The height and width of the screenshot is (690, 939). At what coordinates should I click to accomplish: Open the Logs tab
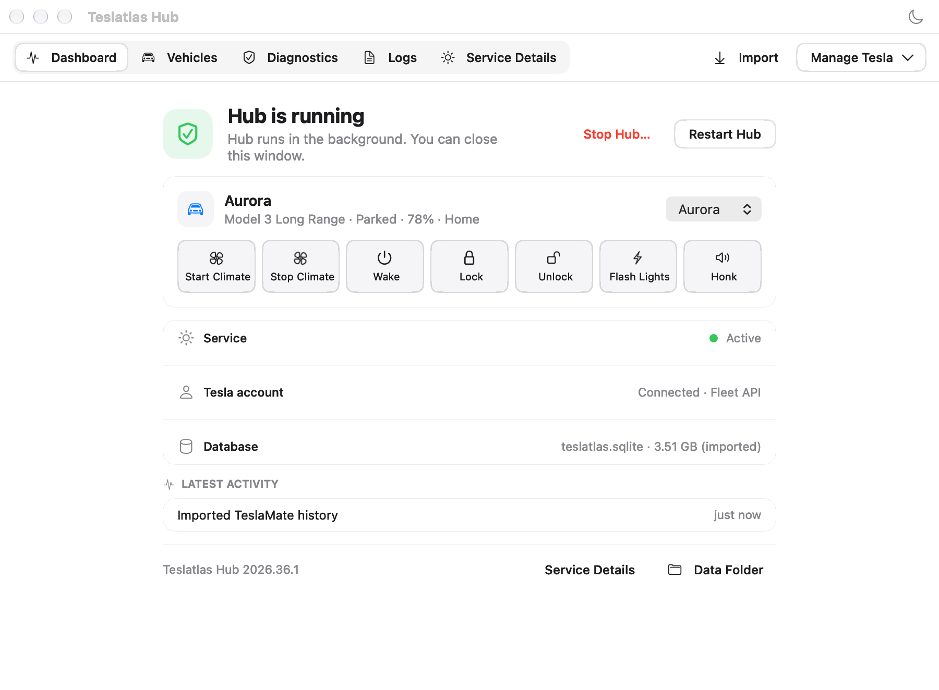[390, 57]
